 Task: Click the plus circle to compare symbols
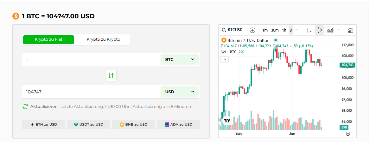tap(252, 30)
